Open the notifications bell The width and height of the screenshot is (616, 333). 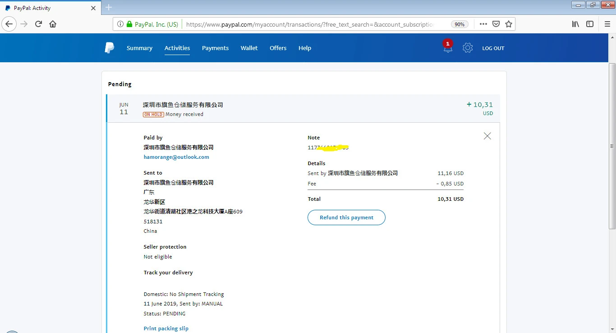coord(447,47)
